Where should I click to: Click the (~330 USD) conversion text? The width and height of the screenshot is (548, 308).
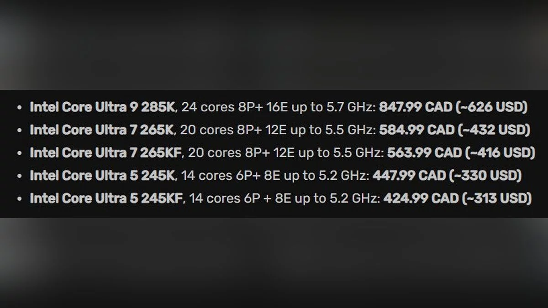coord(485,176)
